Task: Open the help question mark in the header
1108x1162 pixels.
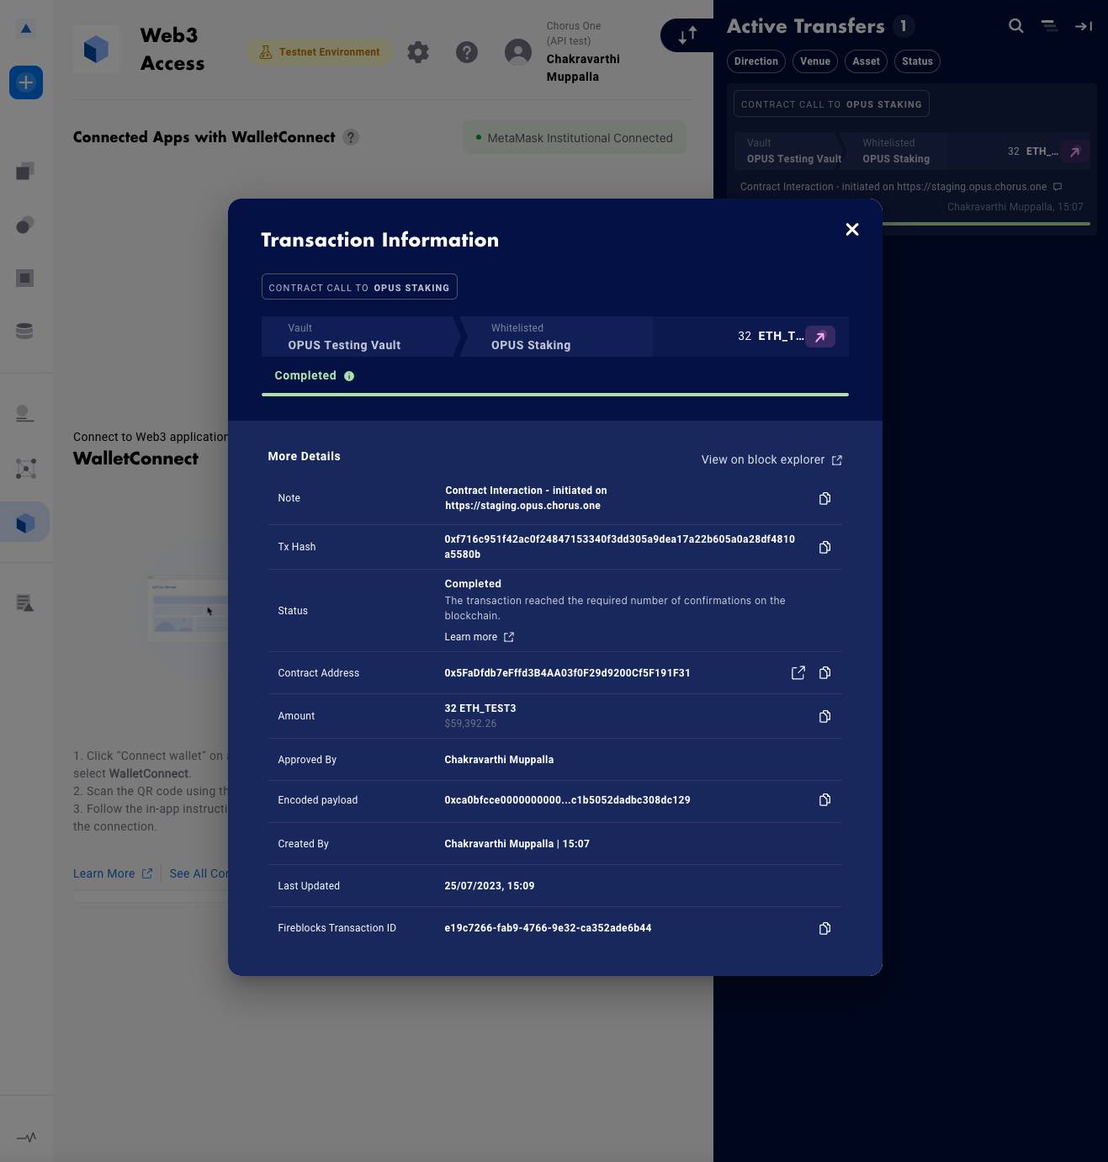Action: coord(467,52)
